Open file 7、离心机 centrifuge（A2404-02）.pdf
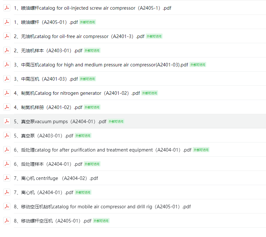The image size is (266, 237). tap(56, 178)
